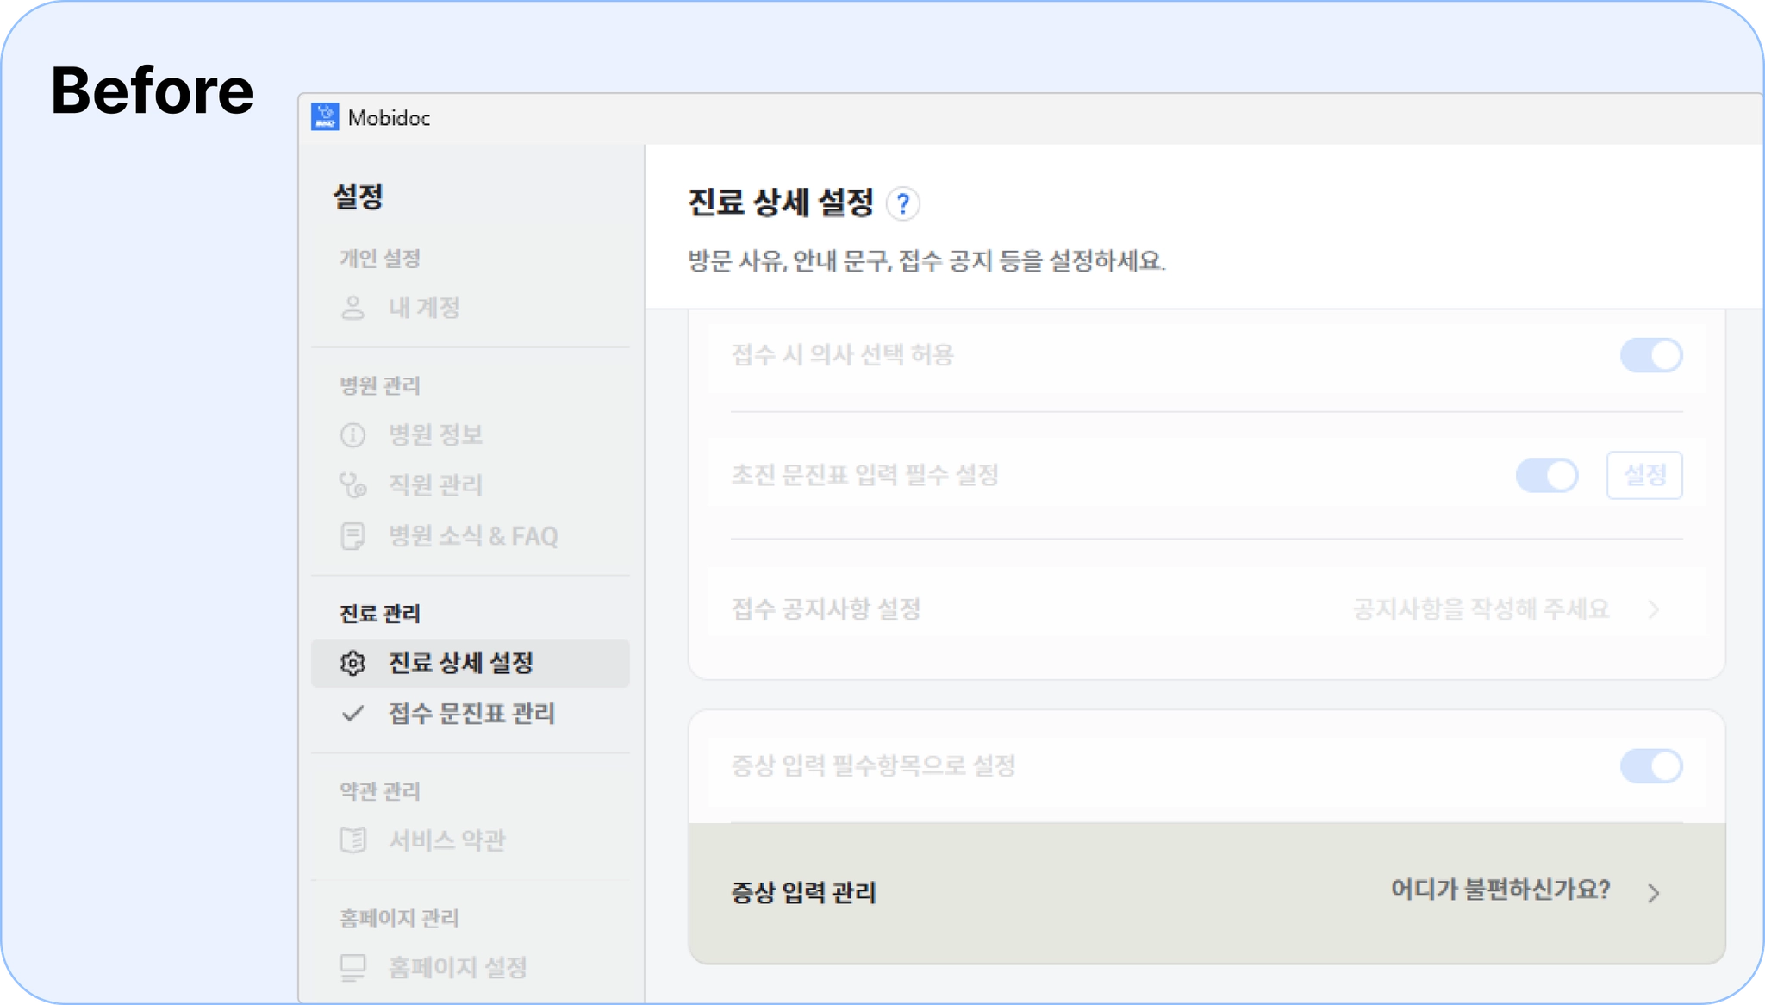Viewport: 1765px width, 1005px height.
Task: Click the book icon for 서비스 약관
Action: click(x=352, y=840)
